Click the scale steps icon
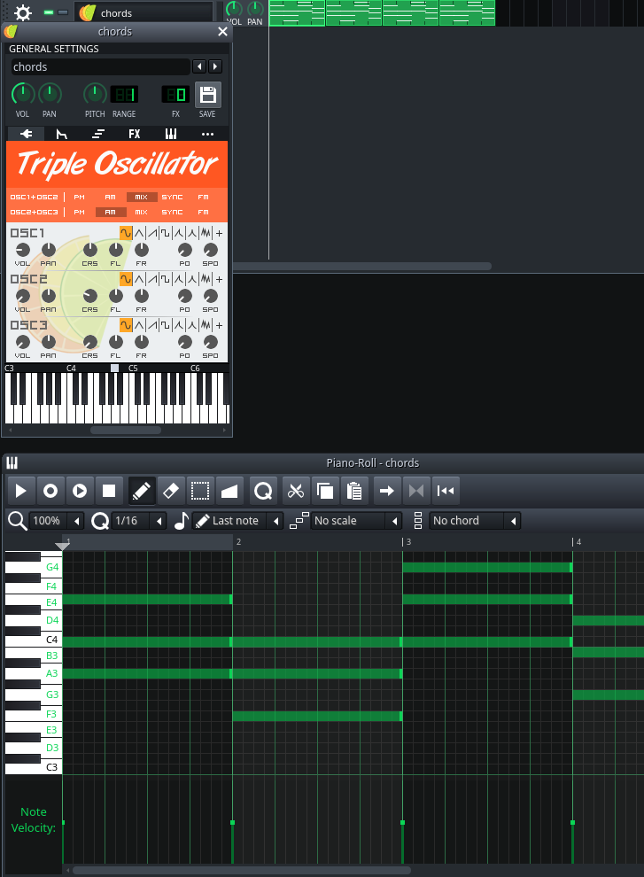This screenshot has height=877, width=644. [x=299, y=521]
